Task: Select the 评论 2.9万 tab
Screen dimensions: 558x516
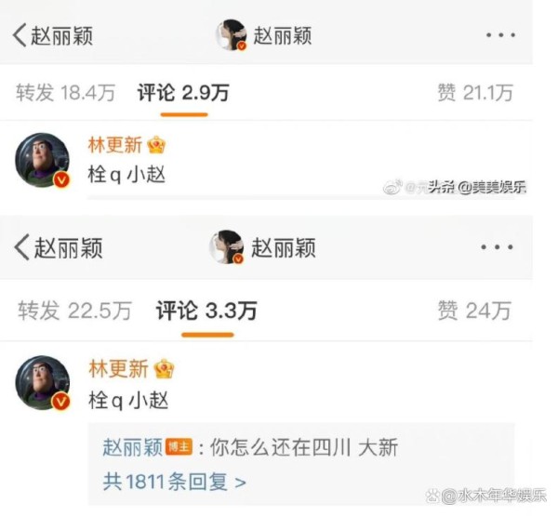Action: (183, 93)
